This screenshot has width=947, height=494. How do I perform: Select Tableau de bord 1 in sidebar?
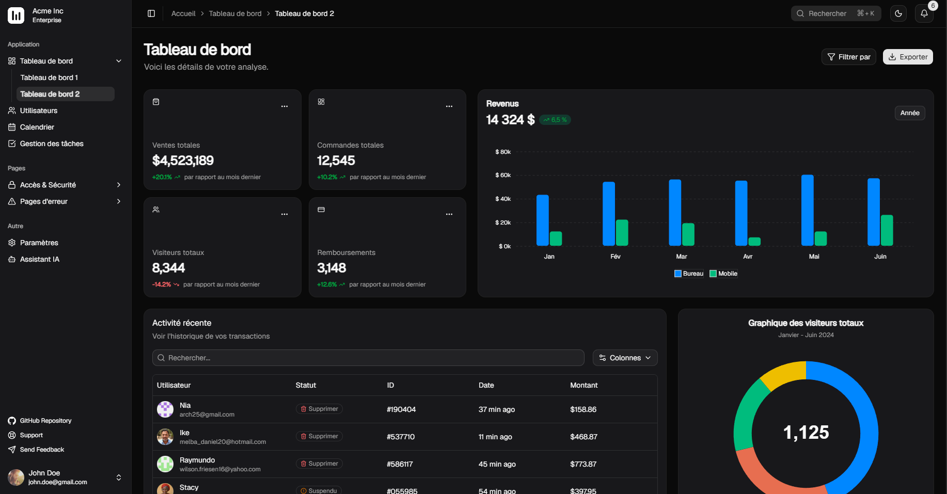(65, 77)
